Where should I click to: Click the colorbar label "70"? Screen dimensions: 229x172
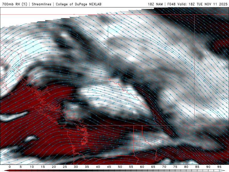pyautogui.click(x=164, y=167)
